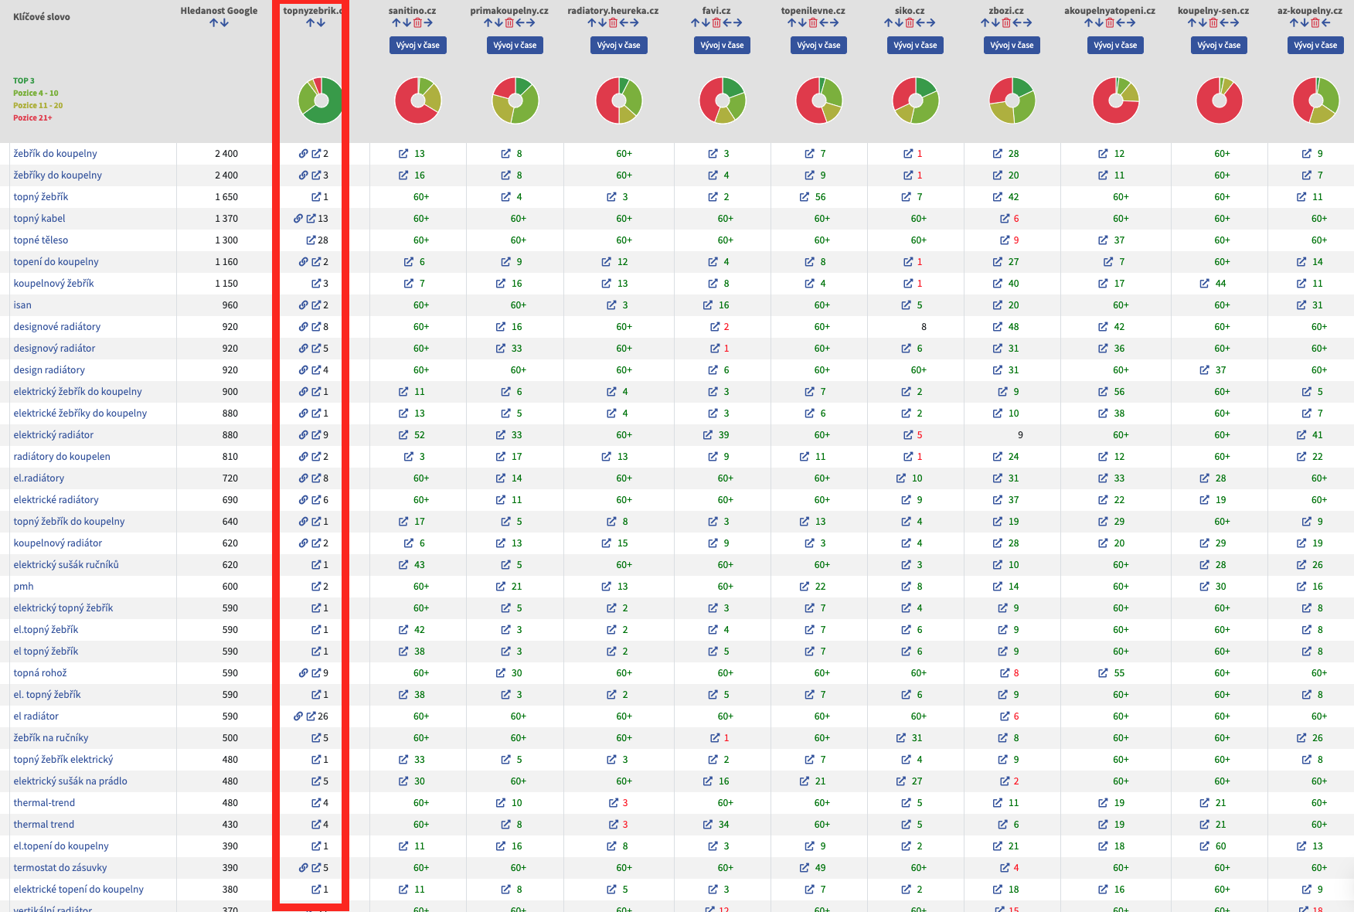
Task: Open az-koupelny.cz external link in pmh row
Action: coord(1301,587)
